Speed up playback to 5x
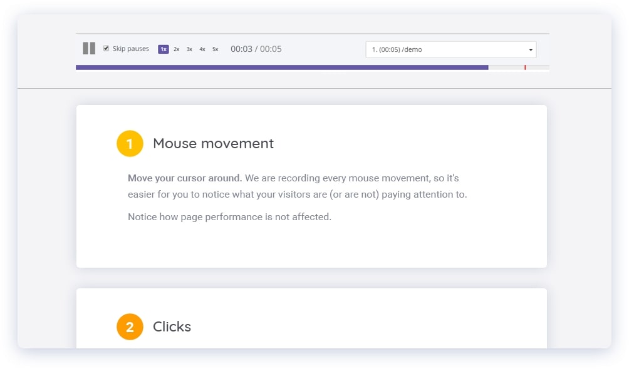 point(216,49)
